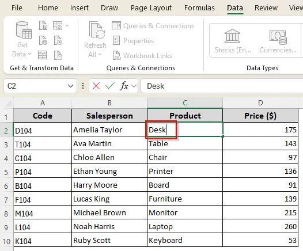
Task: Click the From Web icon
Action: click(x=43, y=40)
